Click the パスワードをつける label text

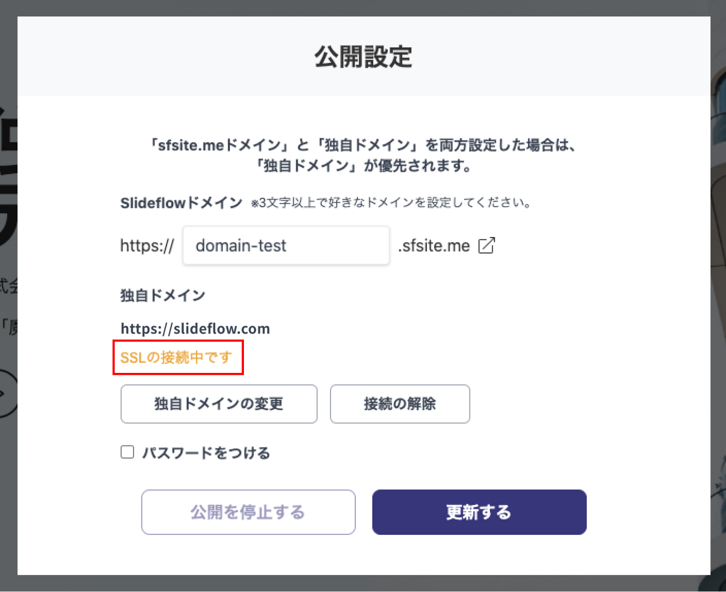point(206,453)
